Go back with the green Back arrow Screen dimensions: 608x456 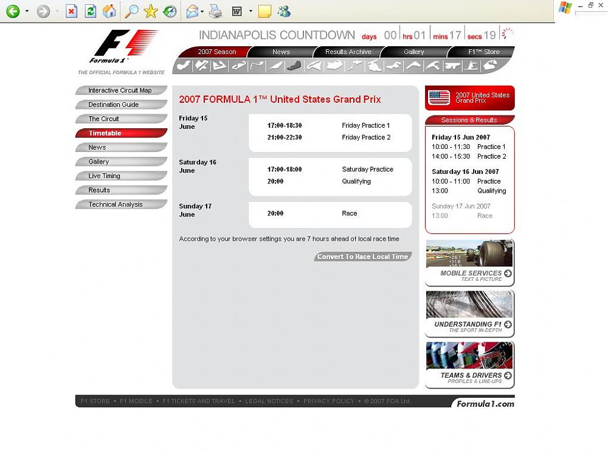click(x=13, y=11)
